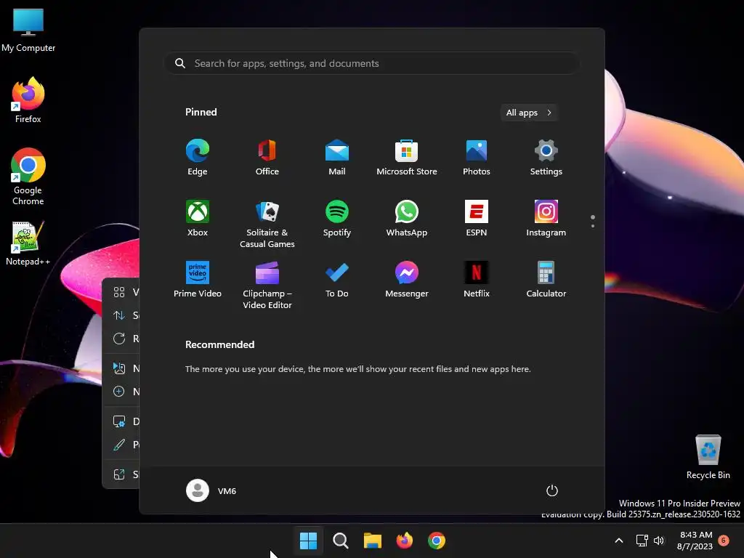Open the Mail app
The image size is (744, 558).
click(x=337, y=158)
